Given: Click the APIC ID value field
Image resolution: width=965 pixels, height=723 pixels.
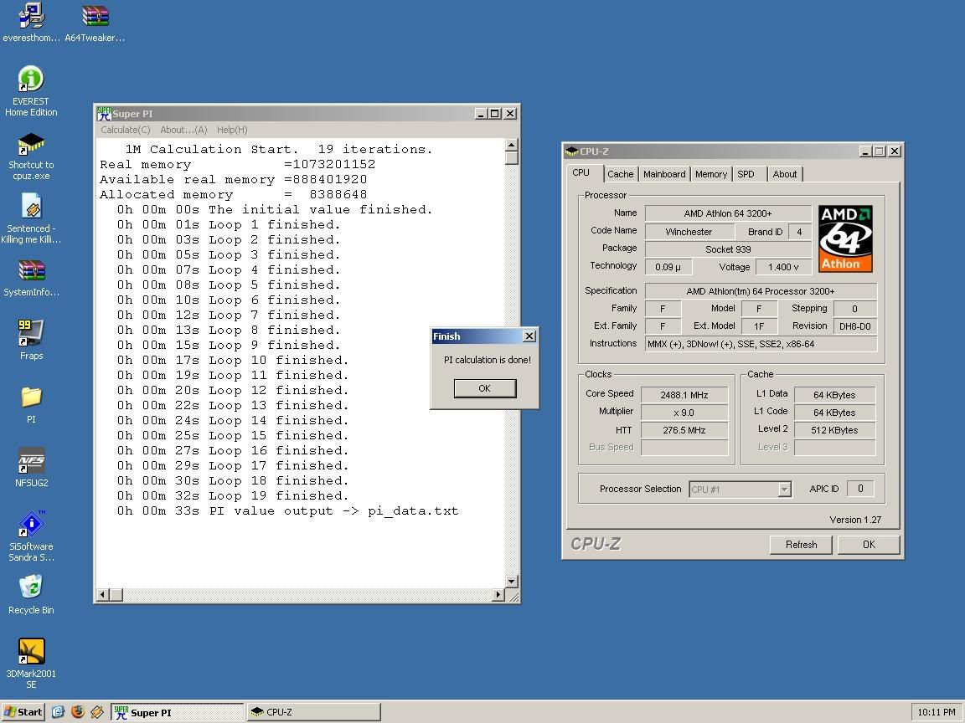Looking at the screenshot, I should [860, 489].
